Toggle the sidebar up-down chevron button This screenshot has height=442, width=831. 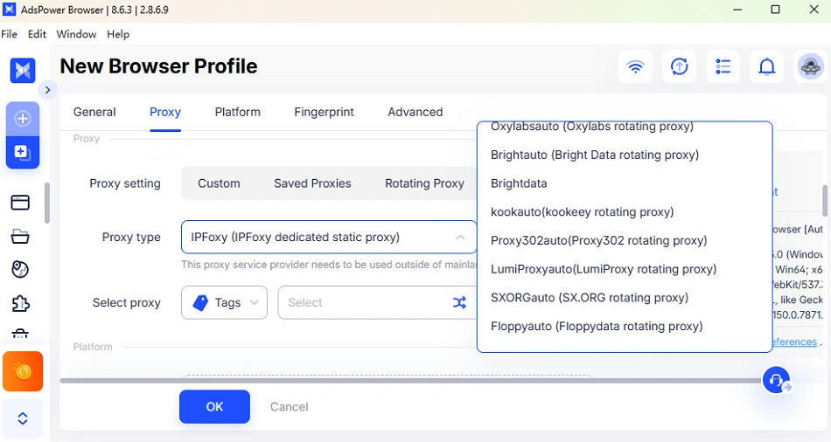[x=23, y=418]
